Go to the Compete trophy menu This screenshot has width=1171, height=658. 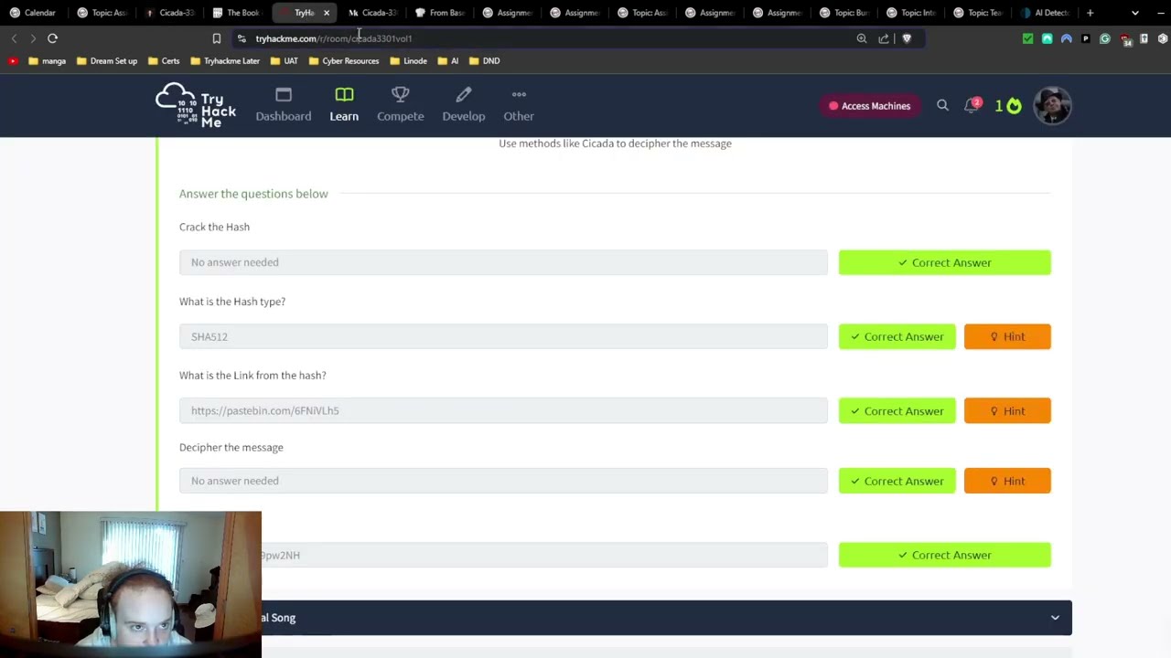click(x=401, y=105)
